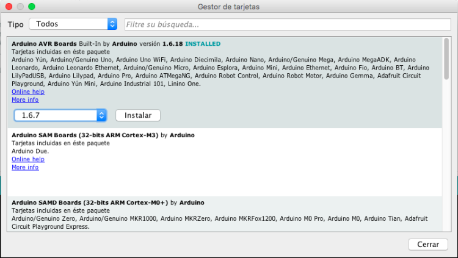
Task: Click the green zoom window button
Action: tap(32, 7)
